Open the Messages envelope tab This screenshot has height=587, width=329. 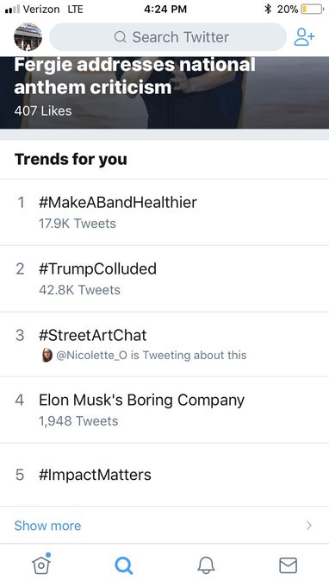pyautogui.click(x=288, y=565)
